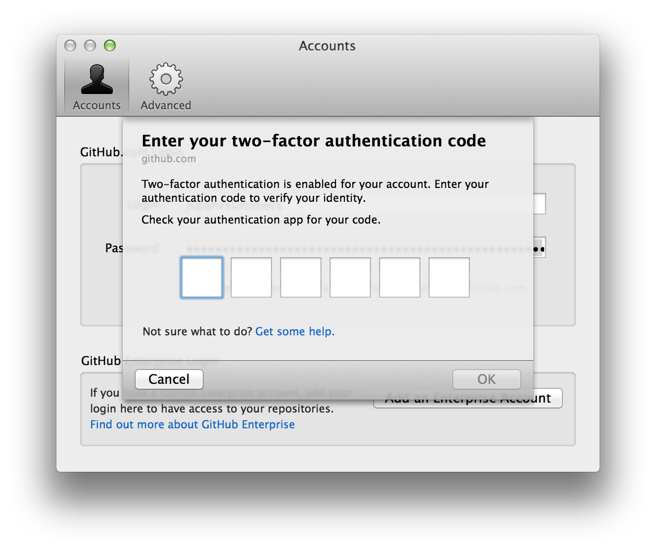This screenshot has height=550, width=656.
Task: Select the fifth authentication digit box
Action: point(399,277)
